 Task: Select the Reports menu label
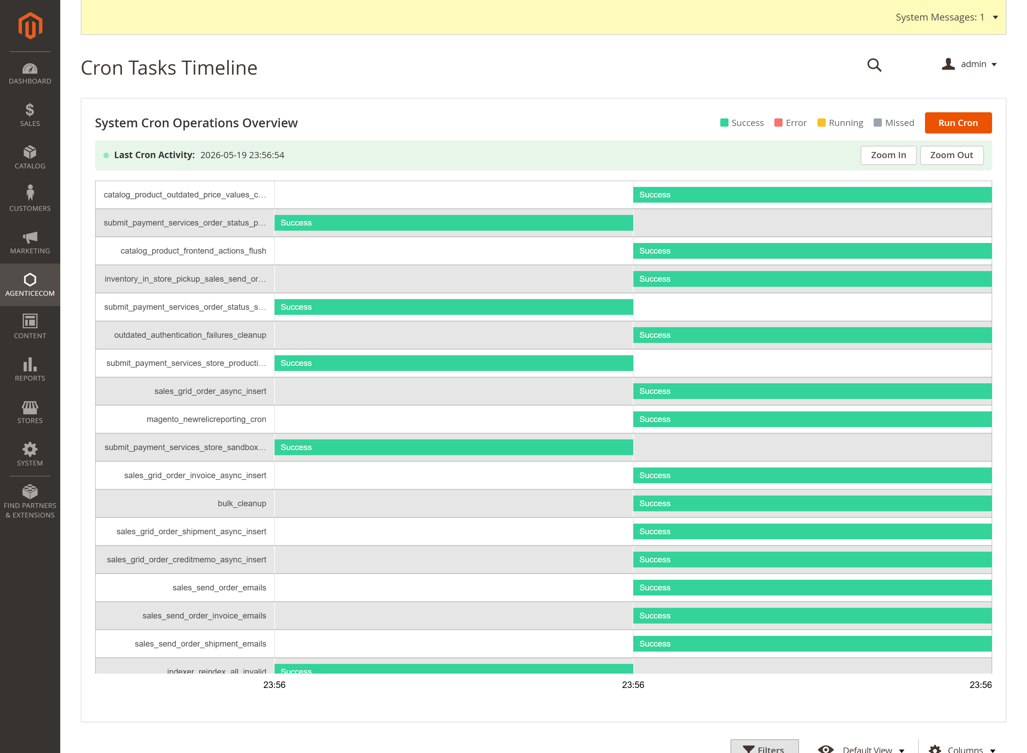point(30,378)
